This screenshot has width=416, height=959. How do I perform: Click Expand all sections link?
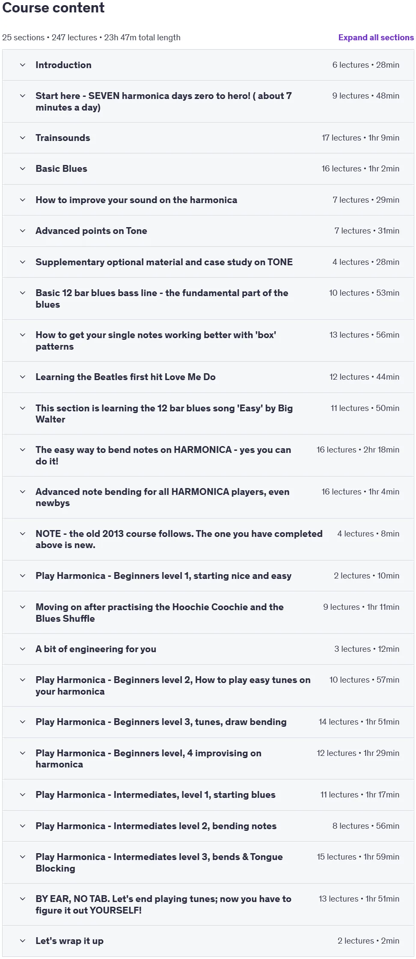[x=376, y=38]
